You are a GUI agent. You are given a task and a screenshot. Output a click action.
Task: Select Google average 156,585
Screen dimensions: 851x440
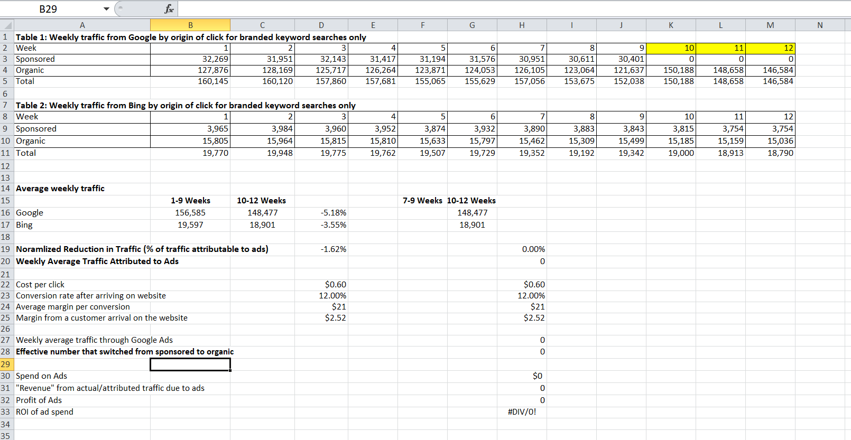coord(190,213)
